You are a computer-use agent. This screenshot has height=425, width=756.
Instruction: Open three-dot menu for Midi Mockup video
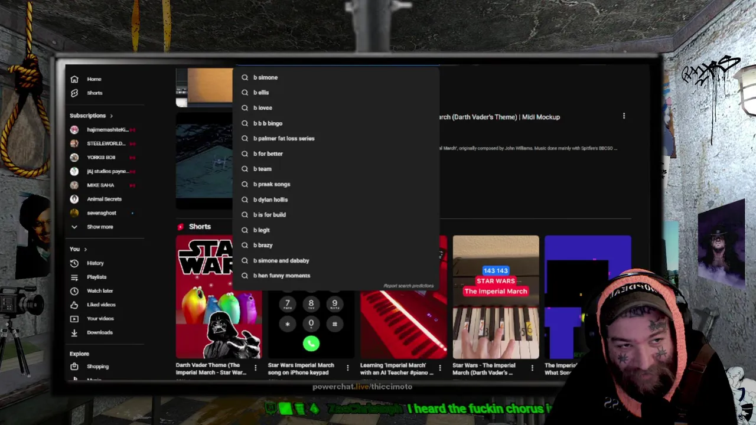(x=624, y=116)
